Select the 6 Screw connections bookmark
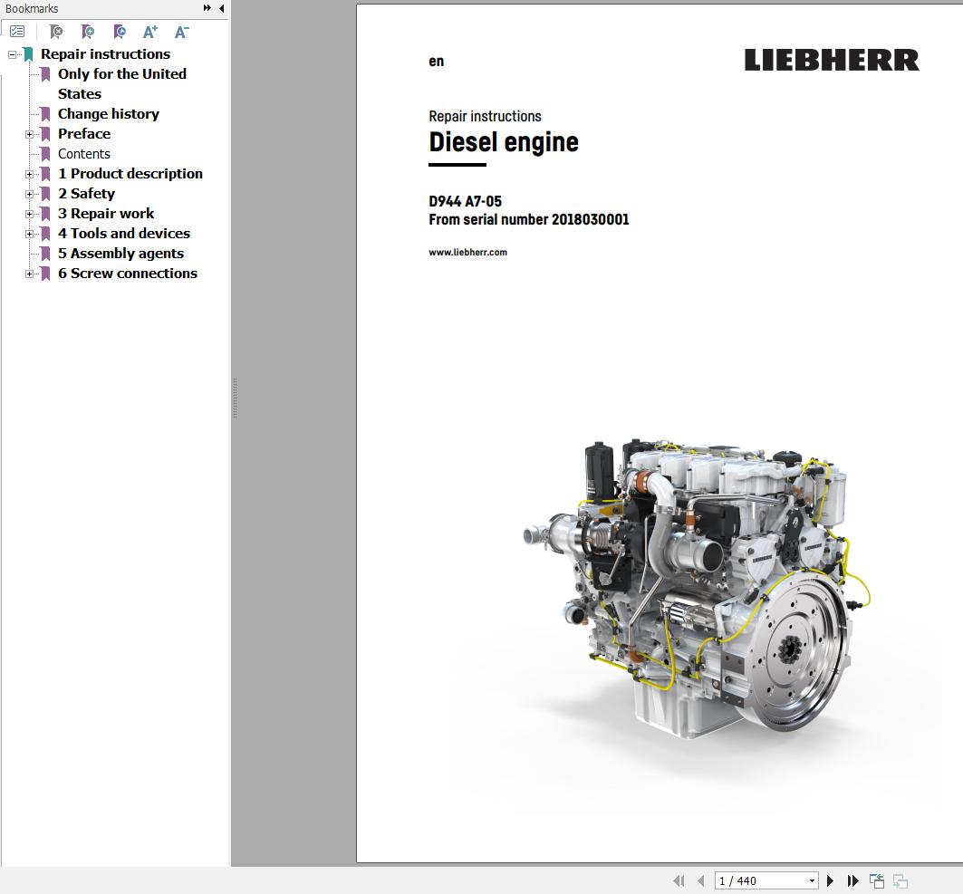 128,274
